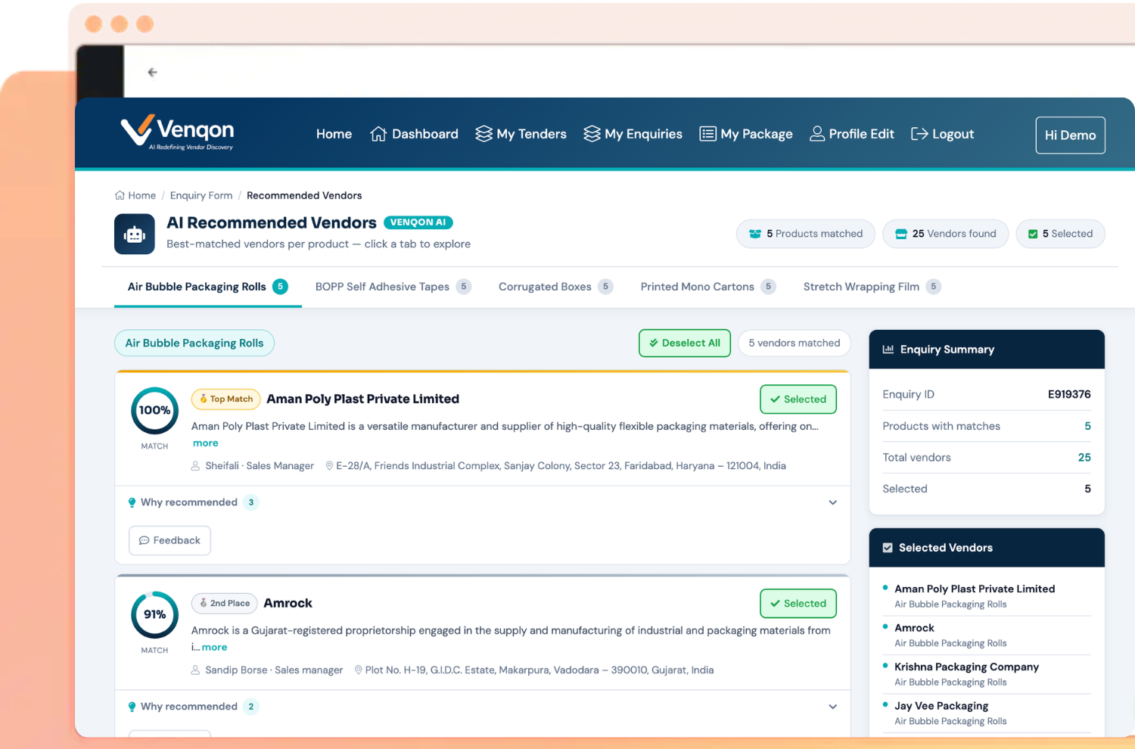Click the Dashboard house icon
Screen dimensions: 1135x749
(x=378, y=134)
